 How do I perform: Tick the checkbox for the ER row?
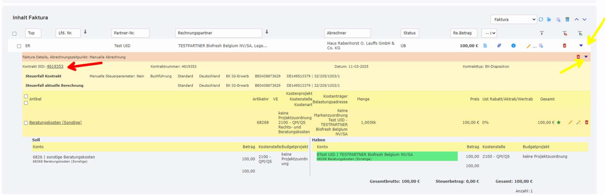pos(19,46)
